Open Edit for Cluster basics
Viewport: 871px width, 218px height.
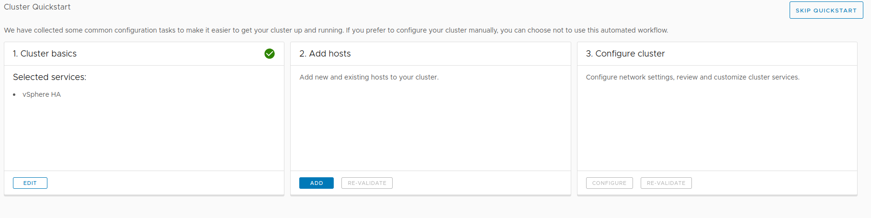30,183
